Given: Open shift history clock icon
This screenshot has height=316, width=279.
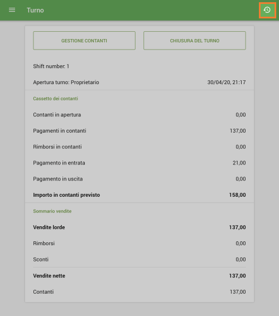Looking at the screenshot, I should 267,10.
